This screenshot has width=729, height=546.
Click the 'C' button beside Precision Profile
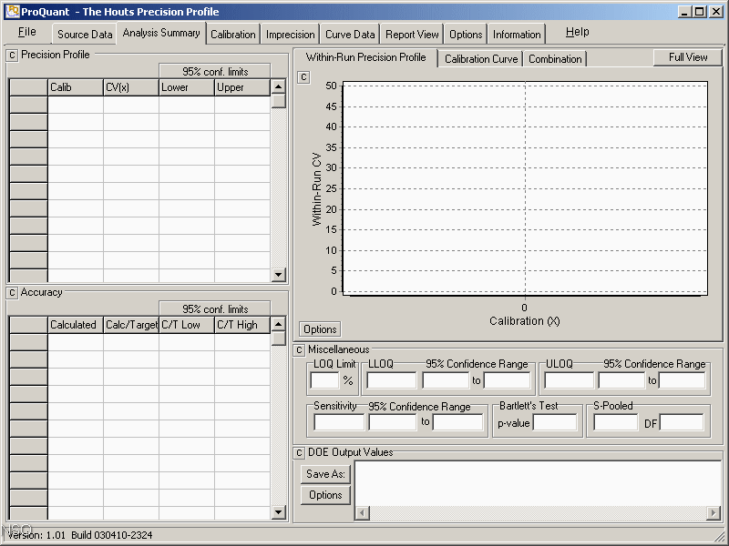pos(12,56)
